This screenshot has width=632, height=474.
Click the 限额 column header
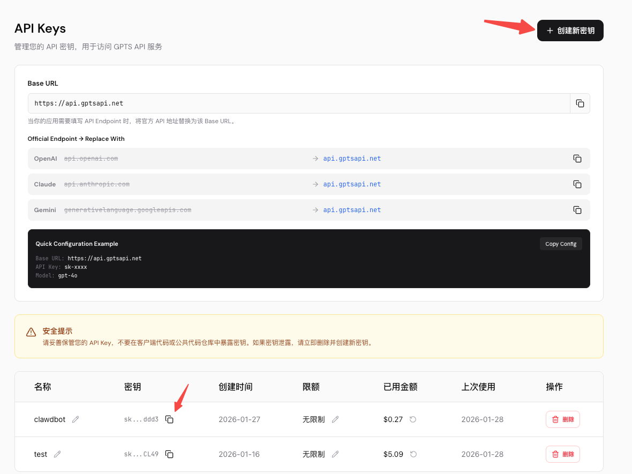[x=311, y=387]
